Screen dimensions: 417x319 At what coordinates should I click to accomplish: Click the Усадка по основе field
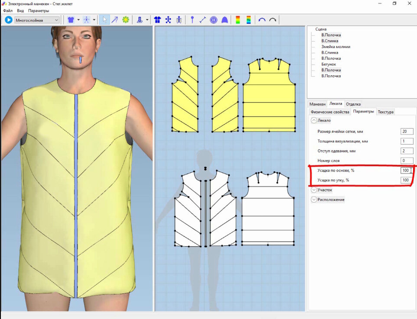(407, 171)
